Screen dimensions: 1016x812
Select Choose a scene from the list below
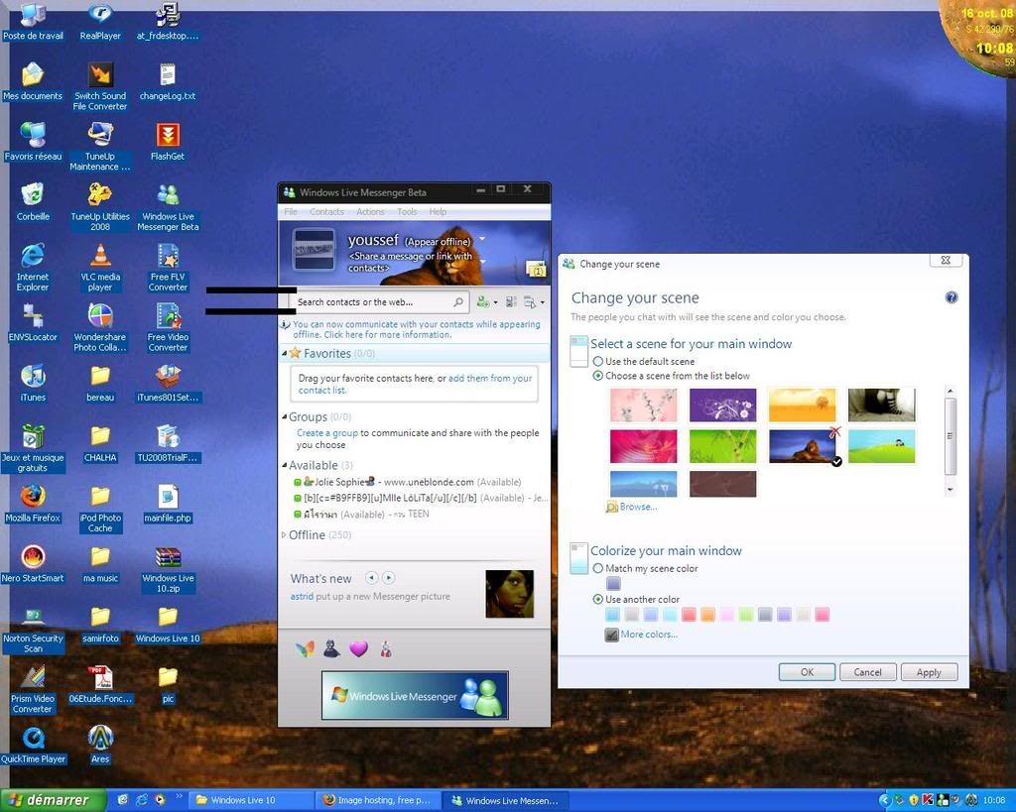pyautogui.click(x=598, y=376)
